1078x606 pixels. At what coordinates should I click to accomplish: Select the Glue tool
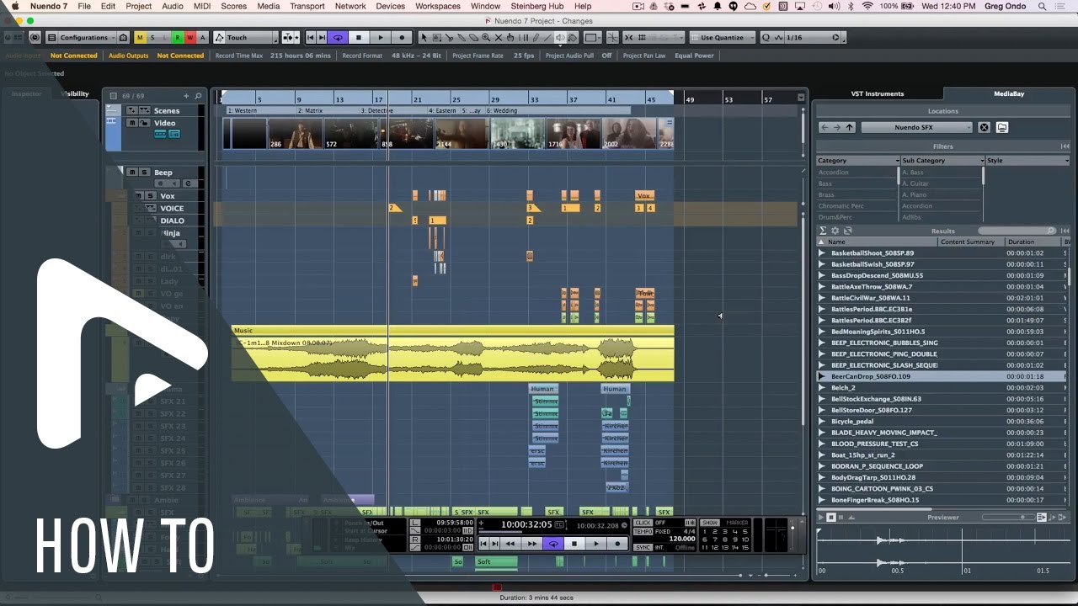click(462, 37)
